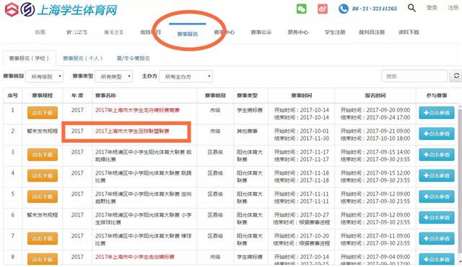Switch to the 夏/冬令营报名 tab
462x267 pixels.
coord(133,58)
